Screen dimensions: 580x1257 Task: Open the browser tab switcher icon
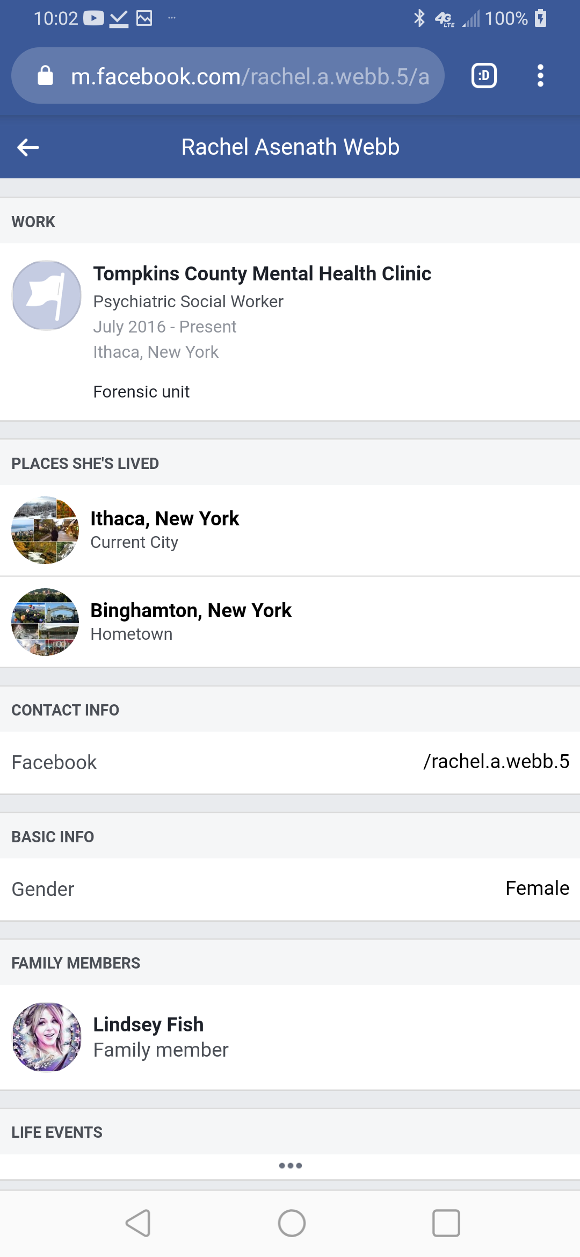tap(484, 76)
